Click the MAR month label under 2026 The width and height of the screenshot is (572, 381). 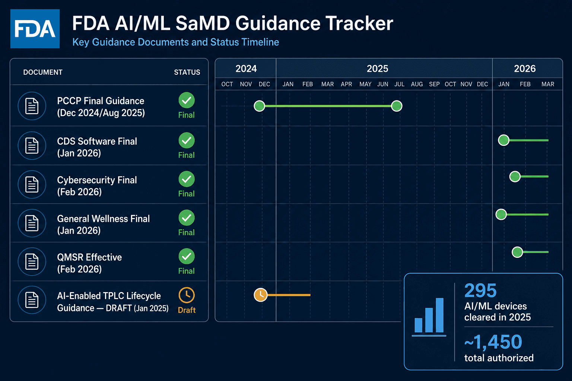[x=548, y=84]
